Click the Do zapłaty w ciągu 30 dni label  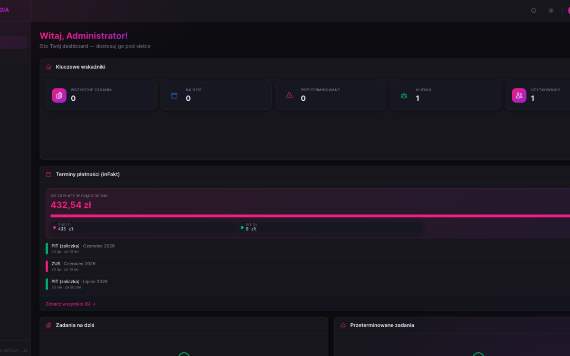[x=79, y=196]
